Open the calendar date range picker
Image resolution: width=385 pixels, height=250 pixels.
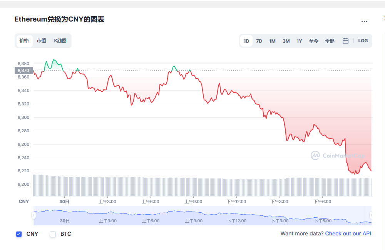tap(345, 41)
